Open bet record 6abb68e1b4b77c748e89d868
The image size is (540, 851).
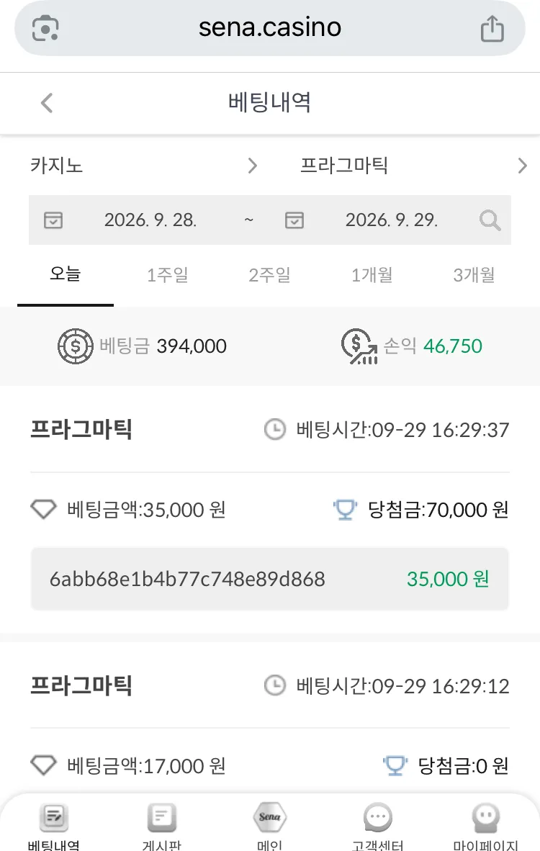pos(270,579)
